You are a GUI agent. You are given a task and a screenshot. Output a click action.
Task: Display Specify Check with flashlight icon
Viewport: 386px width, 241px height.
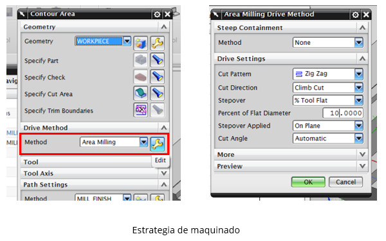click(x=158, y=76)
